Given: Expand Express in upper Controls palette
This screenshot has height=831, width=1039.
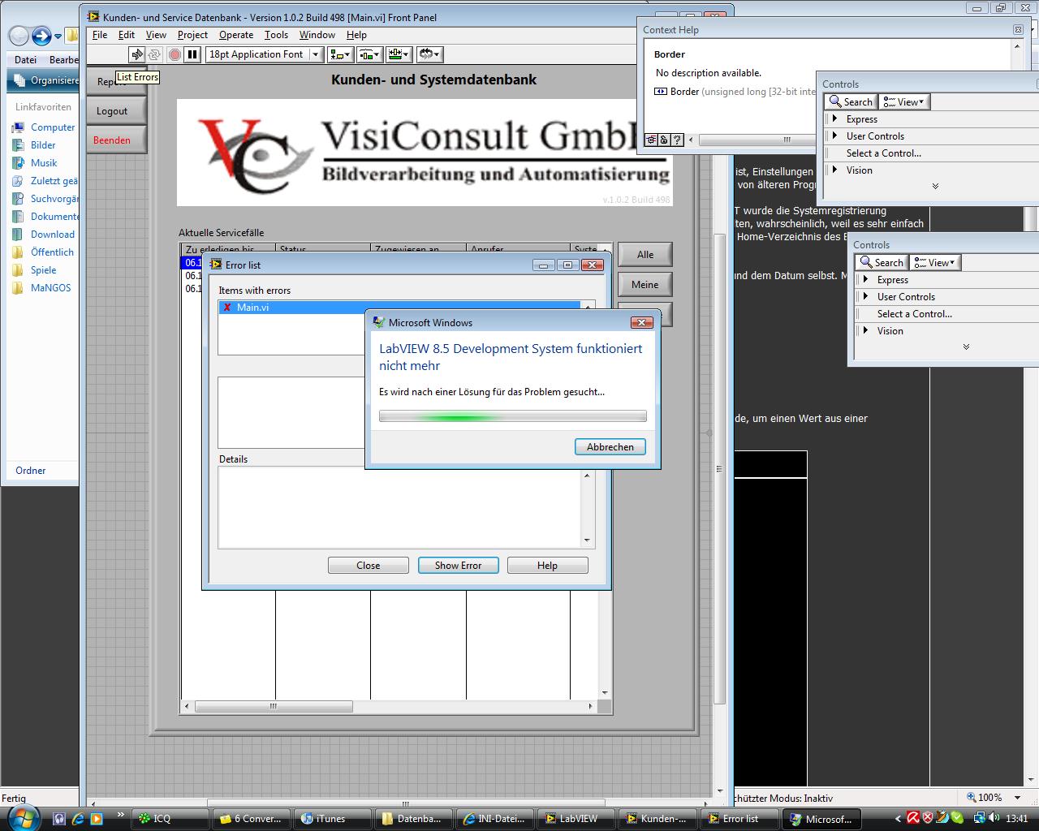Looking at the screenshot, I should pyautogui.click(x=834, y=119).
